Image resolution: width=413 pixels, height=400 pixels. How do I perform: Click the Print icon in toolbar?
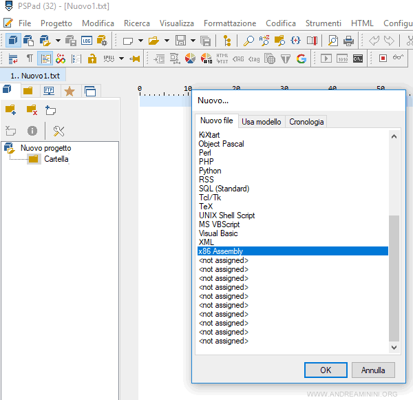[x=349, y=41]
